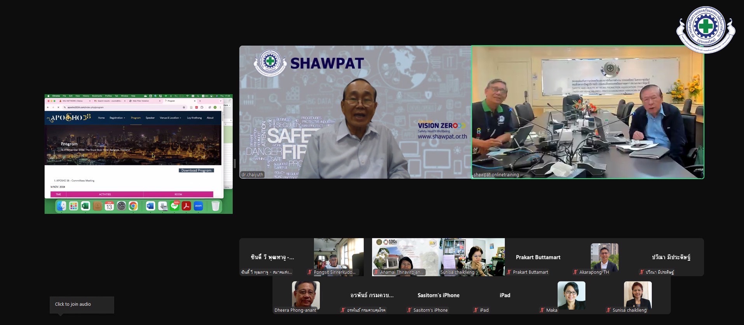
Task: Click the Chrome address bar URL
Action: [x=85, y=107]
